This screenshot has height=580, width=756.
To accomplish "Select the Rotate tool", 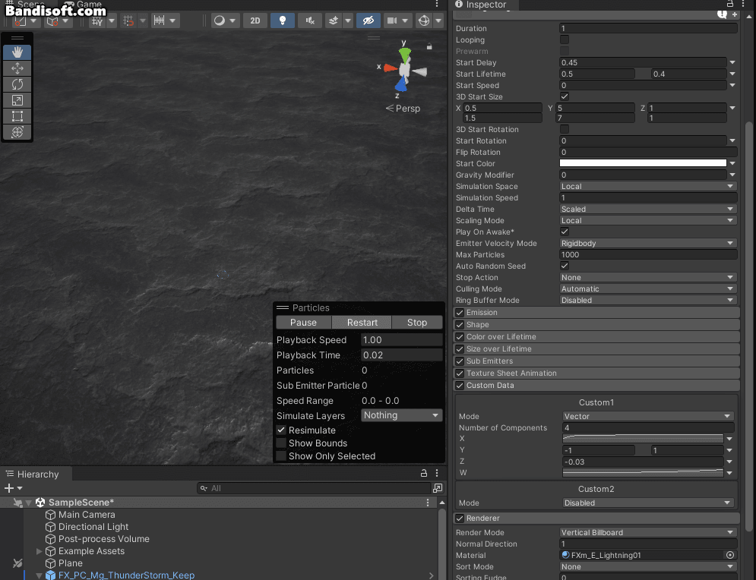I will (17, 84).
